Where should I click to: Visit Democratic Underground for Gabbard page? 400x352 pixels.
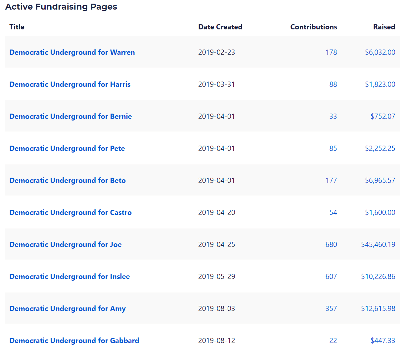74,340
